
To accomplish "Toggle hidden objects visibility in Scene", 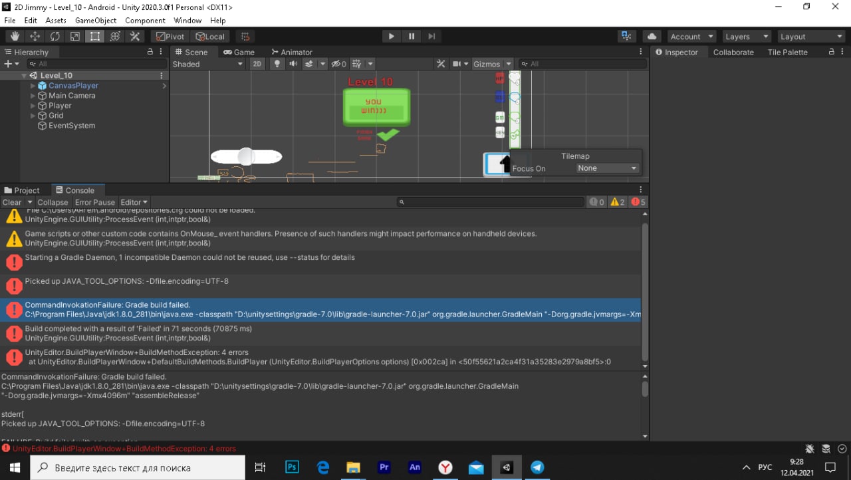I will coord(339,64).
